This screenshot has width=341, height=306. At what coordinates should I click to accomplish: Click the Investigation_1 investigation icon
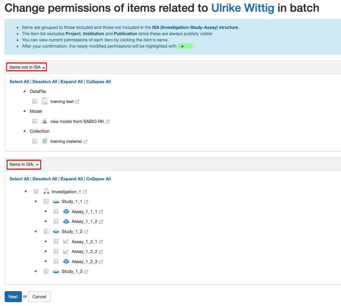(46, 192)
